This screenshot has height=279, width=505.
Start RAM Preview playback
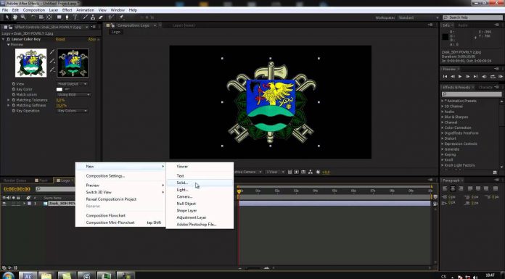tap(500, 77)
